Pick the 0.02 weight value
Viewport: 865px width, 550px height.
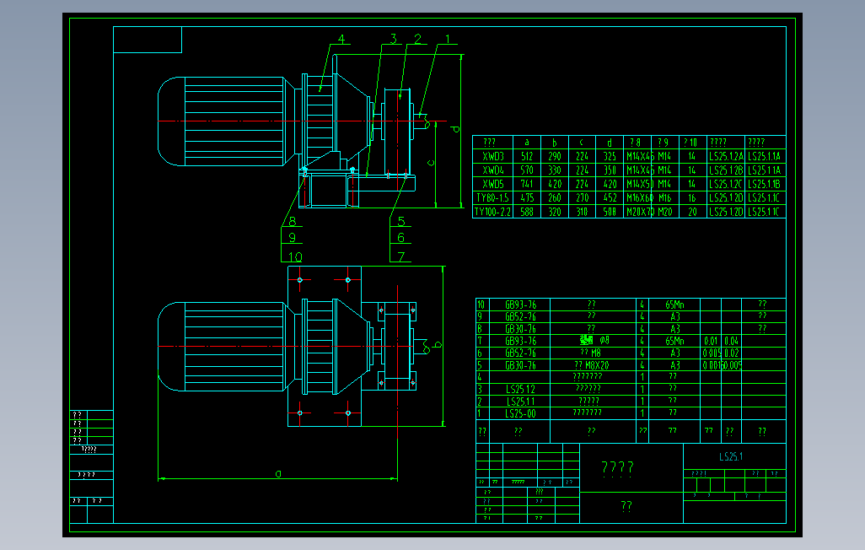[x=732, y=353]
